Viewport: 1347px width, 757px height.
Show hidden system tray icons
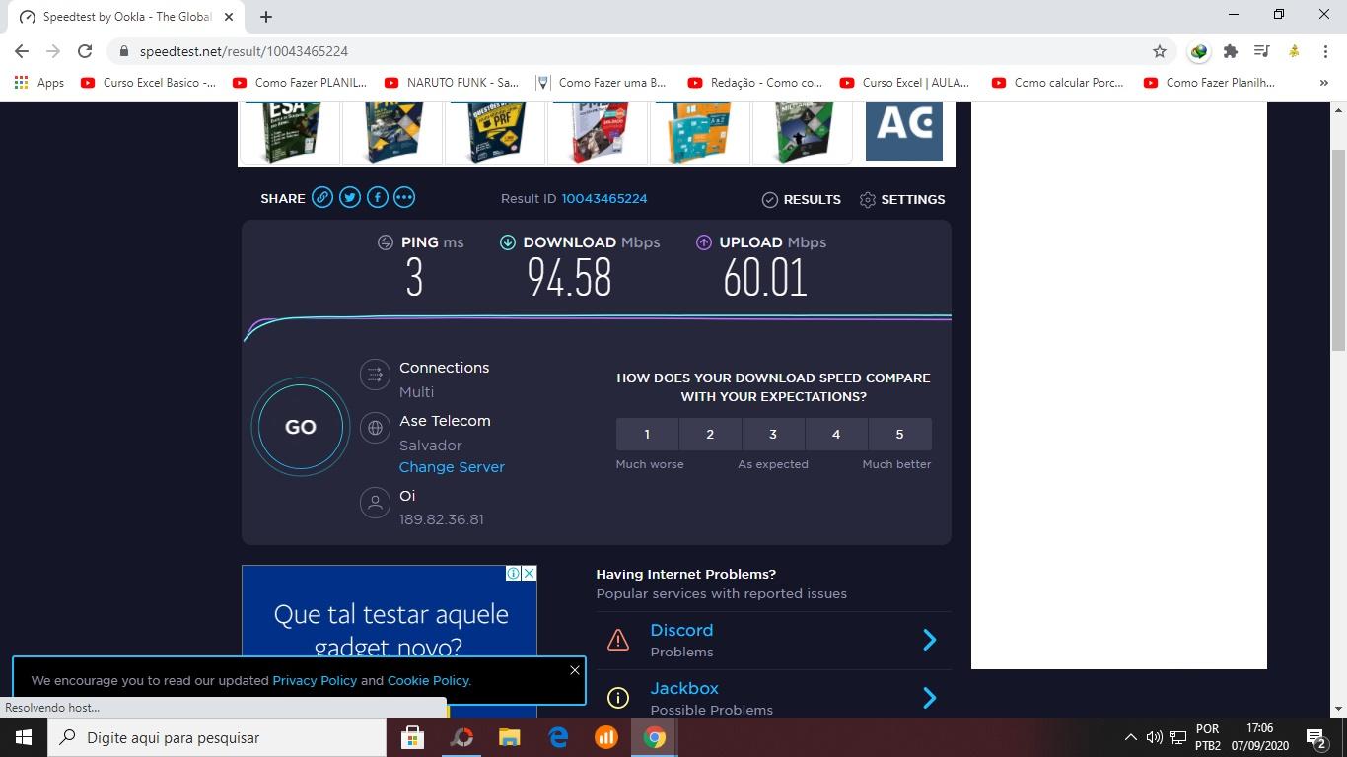[1130, 737]
